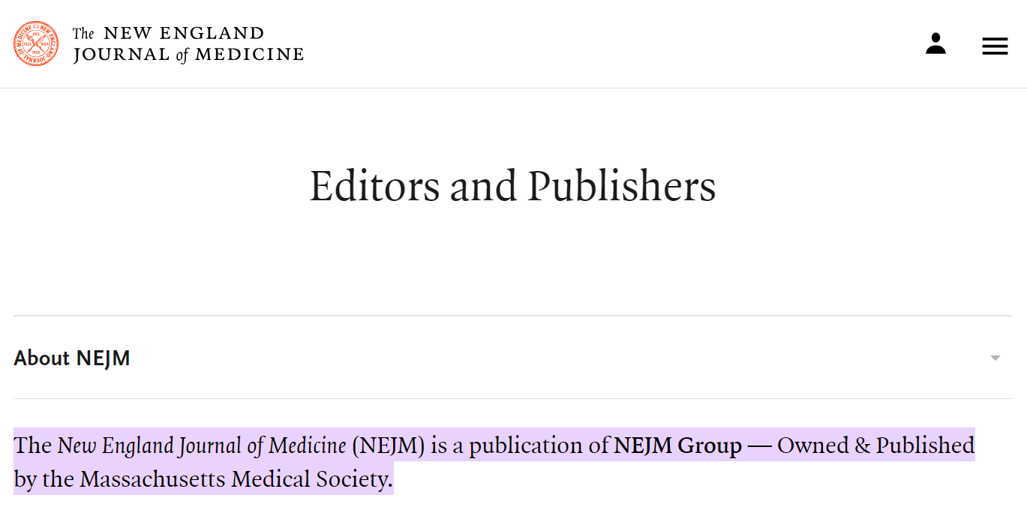Click the bold NEJM Group text
The width and height of the screenshot is (1027, 516).
(677, 445)
